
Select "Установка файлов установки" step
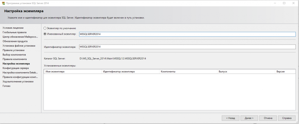19,46
